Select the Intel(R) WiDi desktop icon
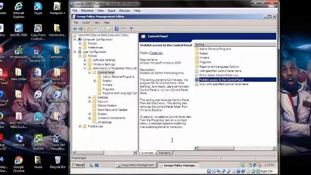Image resolution: width=311 pixels, height=175 pixels. coord(18,30)
